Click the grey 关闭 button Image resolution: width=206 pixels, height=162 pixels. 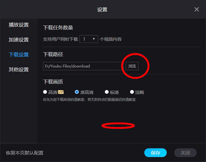point(185,153)
